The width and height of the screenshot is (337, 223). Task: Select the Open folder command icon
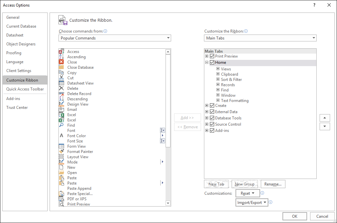(61, 173)
